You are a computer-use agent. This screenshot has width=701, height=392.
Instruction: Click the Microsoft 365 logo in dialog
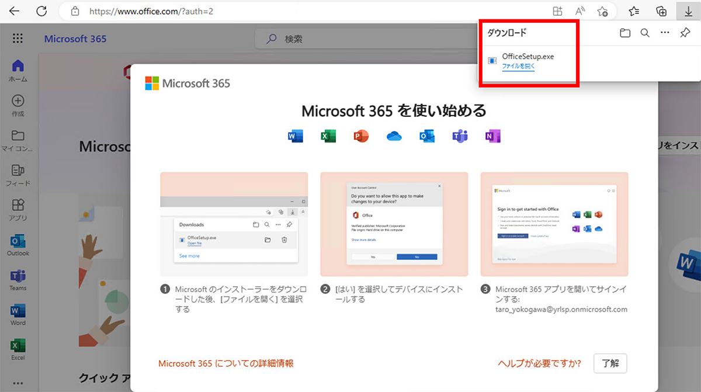point(188,83)
